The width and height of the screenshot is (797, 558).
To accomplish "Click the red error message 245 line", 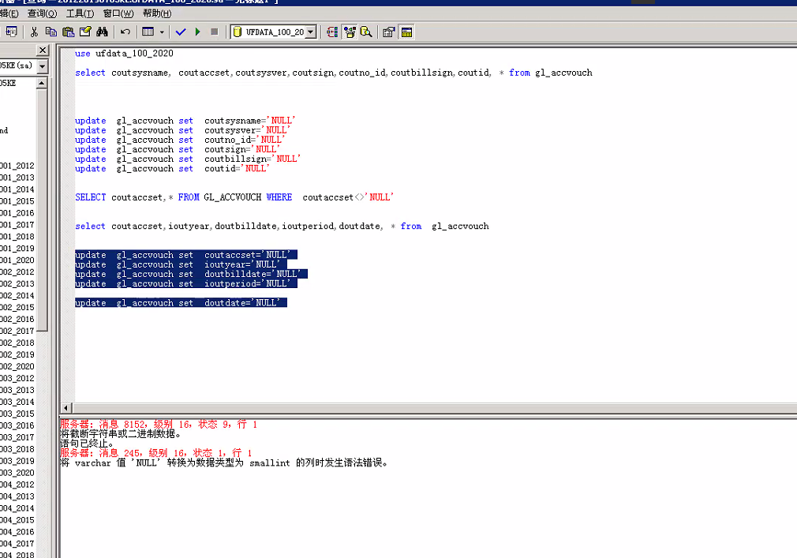I will pyautogui.click(x=156, y=453).
